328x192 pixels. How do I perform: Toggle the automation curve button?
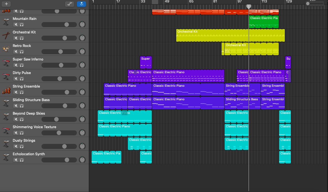point(69,4)
